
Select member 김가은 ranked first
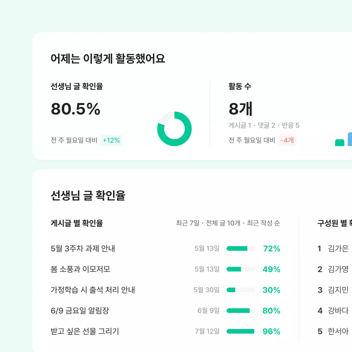tap(338, 248)
